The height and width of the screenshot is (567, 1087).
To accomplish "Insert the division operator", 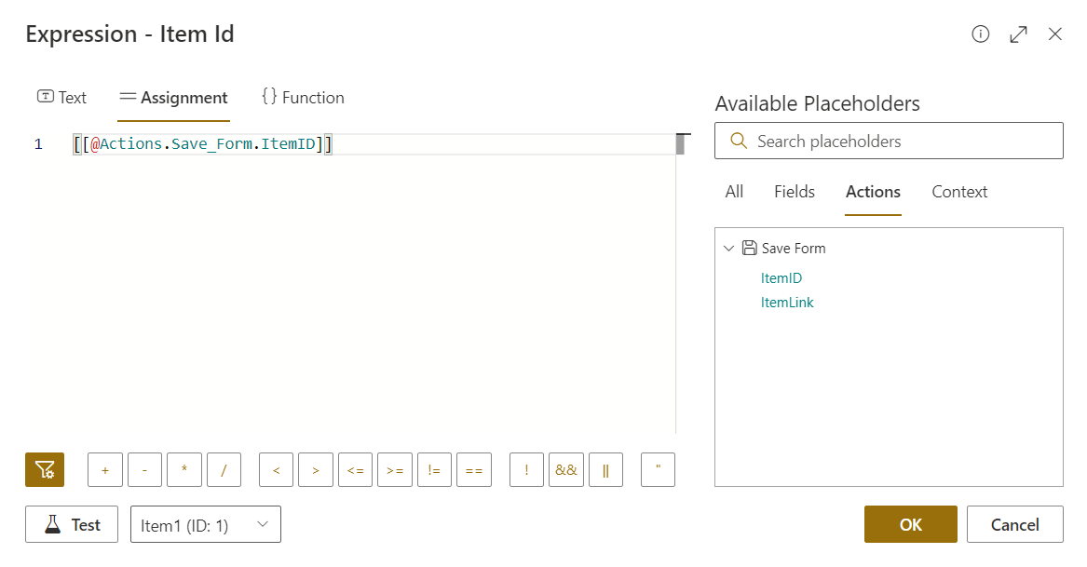I will tap(224, 470).
